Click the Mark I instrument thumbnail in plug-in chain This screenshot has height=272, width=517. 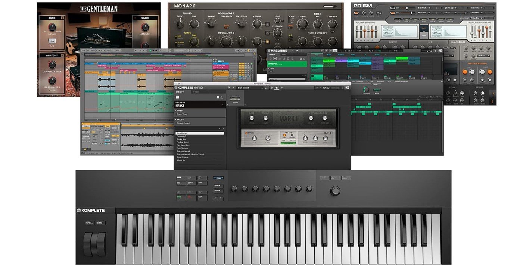(x=235, y=99)
